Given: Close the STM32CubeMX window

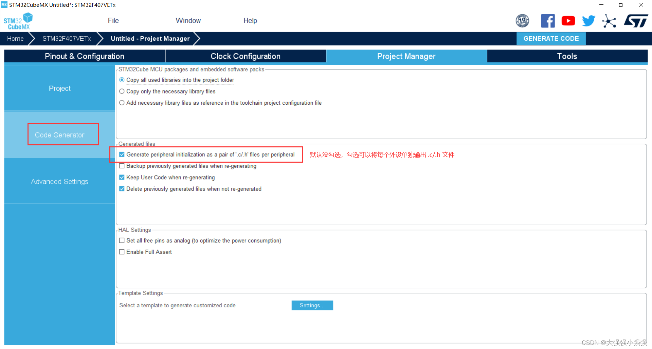Looking at the screenshot, I should click(641, 5).
